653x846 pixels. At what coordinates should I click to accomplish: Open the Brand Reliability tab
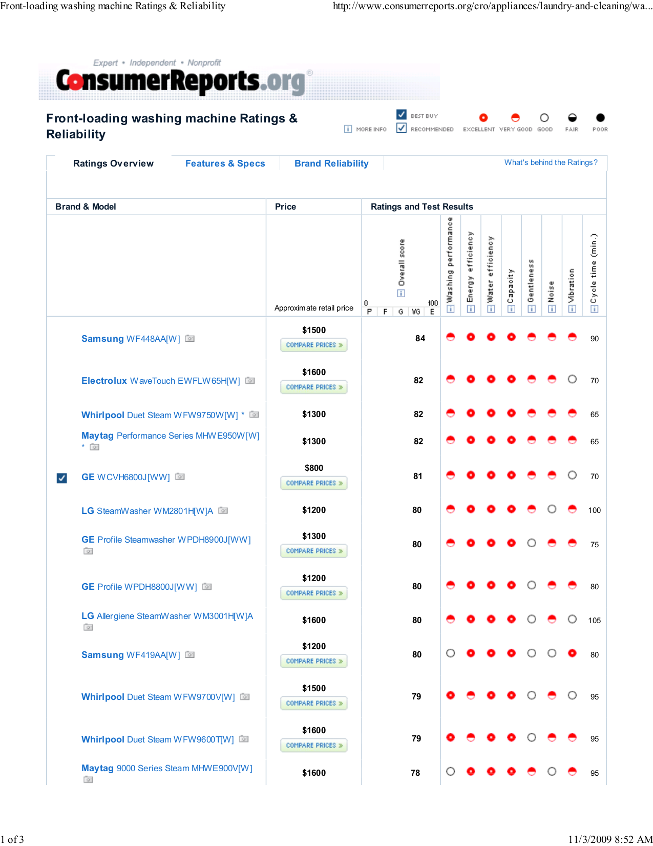331,163
